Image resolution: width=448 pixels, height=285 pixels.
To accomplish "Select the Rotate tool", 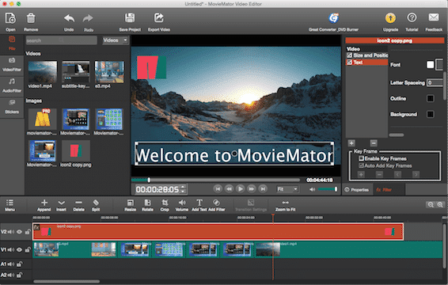I will tap(147, 203).
